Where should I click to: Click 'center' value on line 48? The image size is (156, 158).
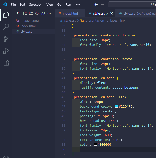point(109,111)
